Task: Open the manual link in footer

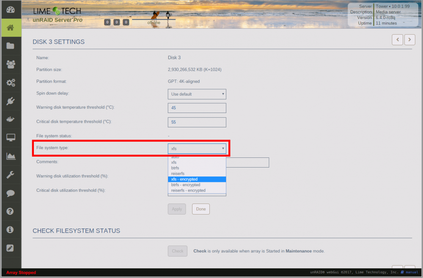Action: click(412, 272)
